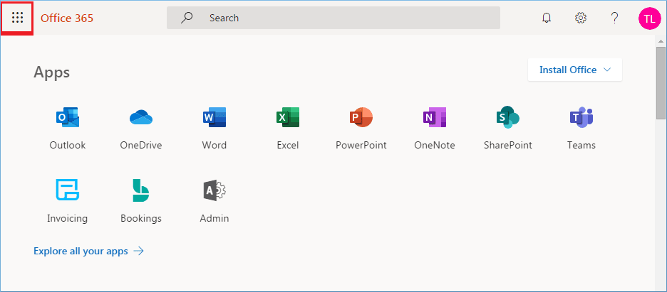This screenshot has height=292, width=667.
Task: Click the OneNote text label
Action: (x=434, y=146)
